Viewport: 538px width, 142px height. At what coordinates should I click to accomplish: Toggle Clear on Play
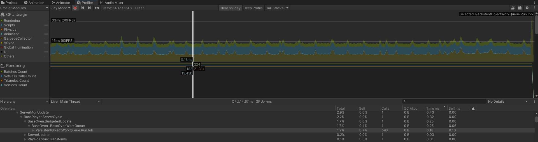[x=230, y=8]
